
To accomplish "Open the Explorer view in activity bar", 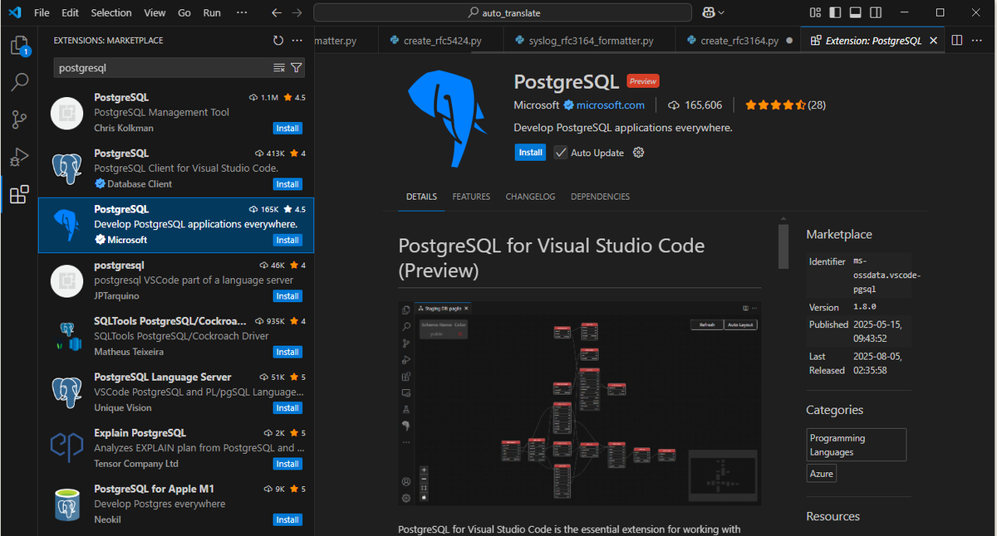I will tap(19, 45).
